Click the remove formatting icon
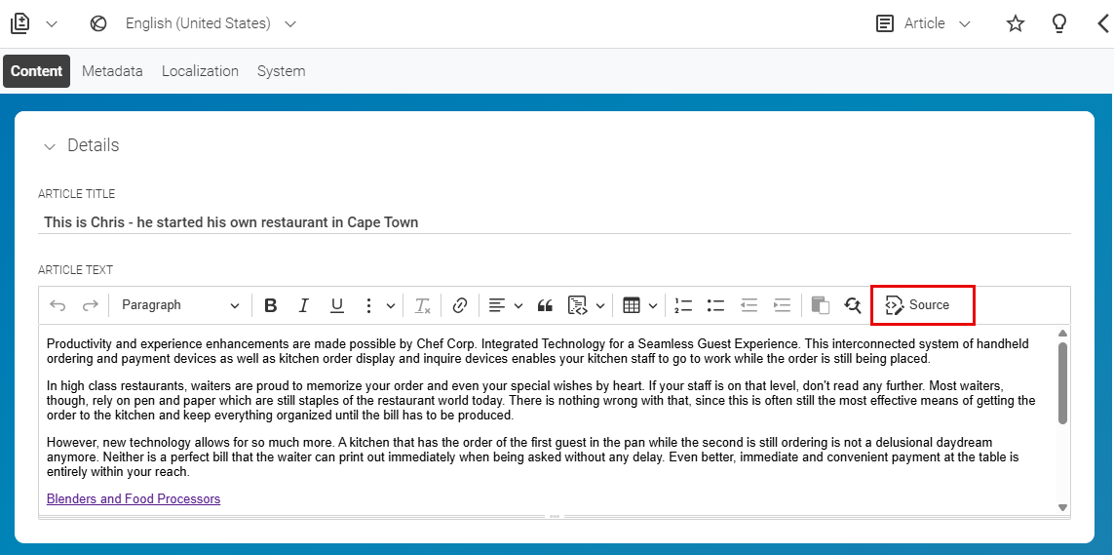1114x555 pixels. click(423, 305)
